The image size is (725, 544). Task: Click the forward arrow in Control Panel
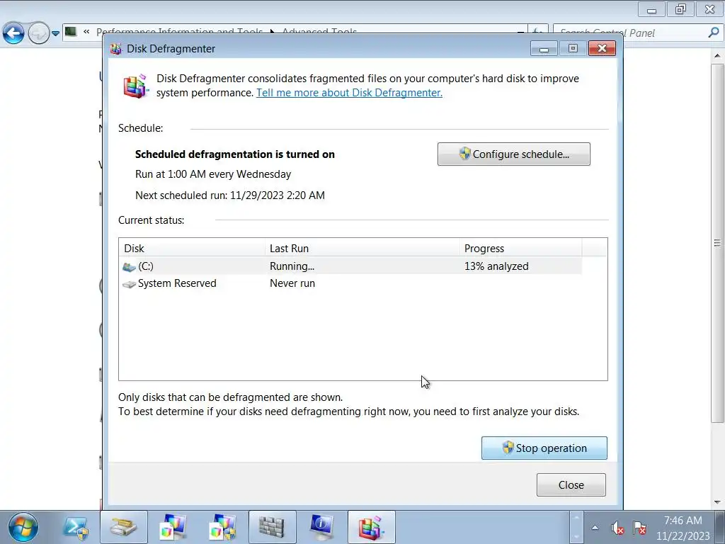pyautogui.click(x=39, y=33)
